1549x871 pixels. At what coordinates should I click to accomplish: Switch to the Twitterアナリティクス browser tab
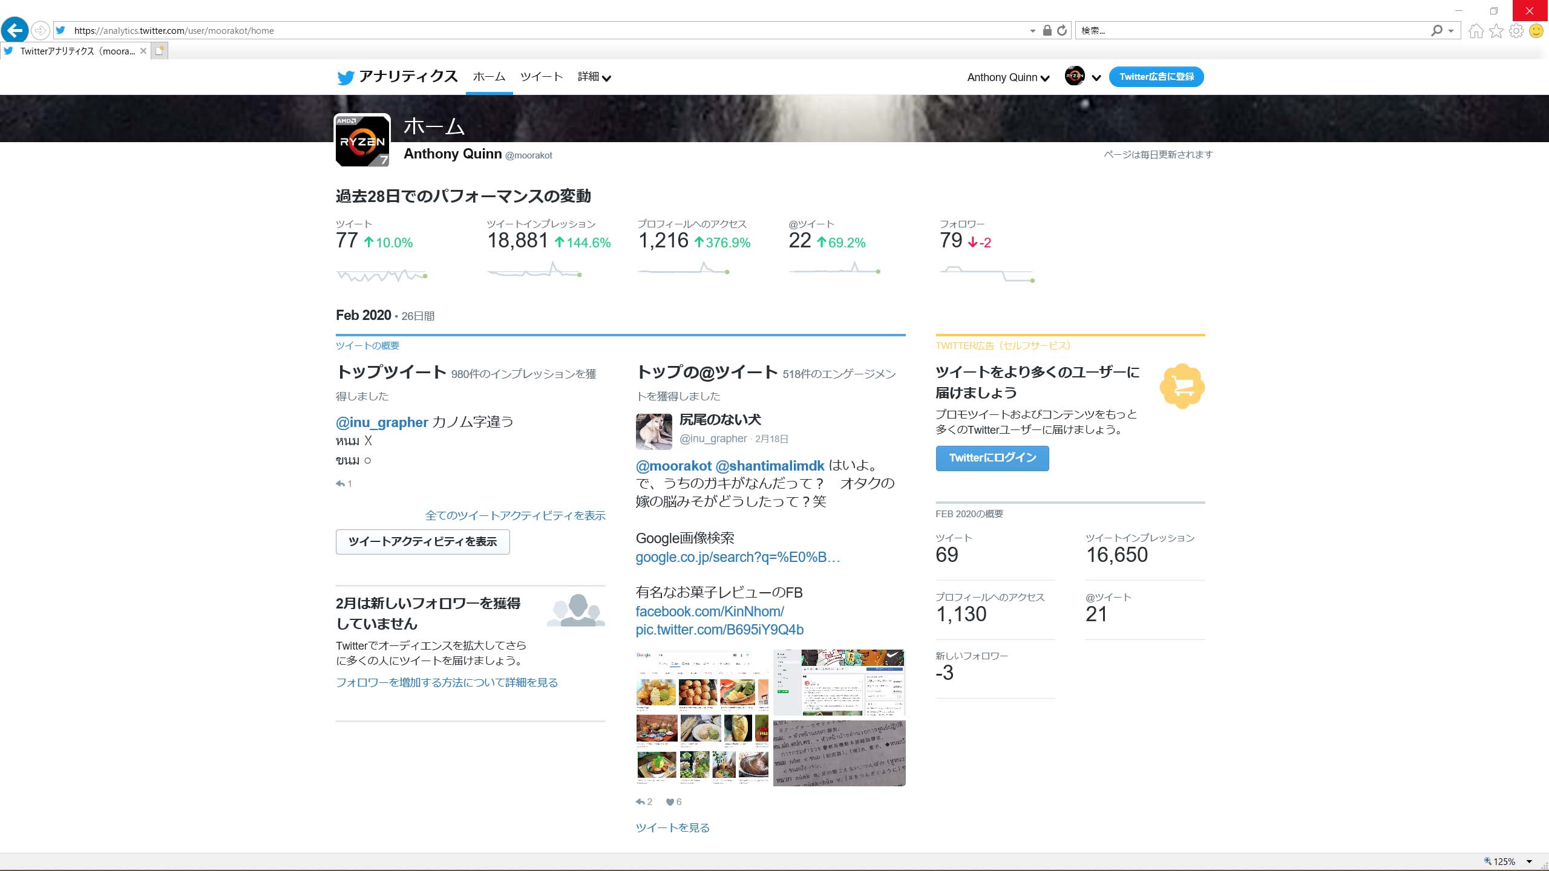click(x=76, y=51)
